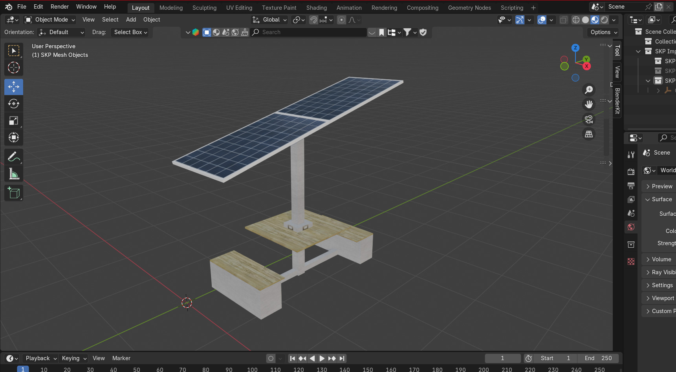This screenshot has width=676, height=372.
Task: Open Global transform orientation dropdown
Action: (269, 20)
